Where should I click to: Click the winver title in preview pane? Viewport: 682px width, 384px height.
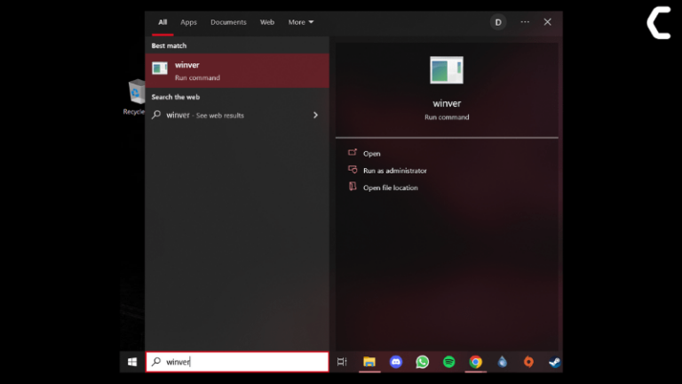(x=447, y=104)
